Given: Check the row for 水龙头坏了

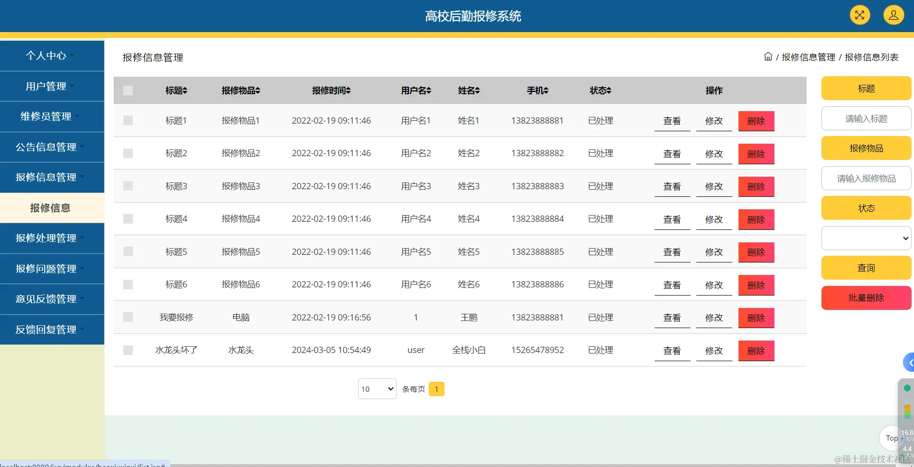Looking at the screenshot, I should tap(128, 350).
